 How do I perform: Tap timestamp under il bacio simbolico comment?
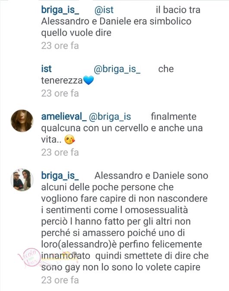[x=60, y=46]
